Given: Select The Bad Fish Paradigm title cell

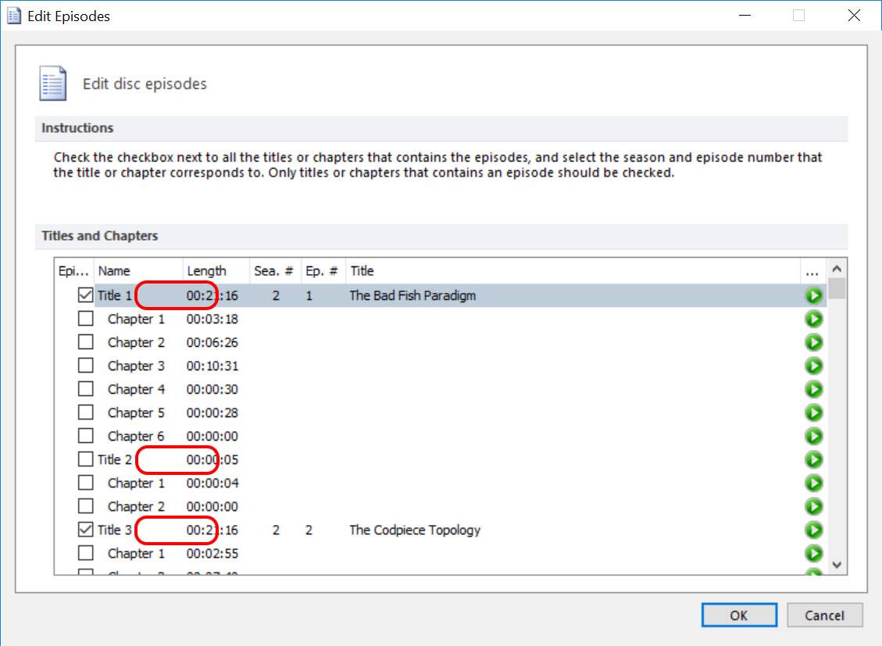Looking at the screenshot, I should click(412, 296).
